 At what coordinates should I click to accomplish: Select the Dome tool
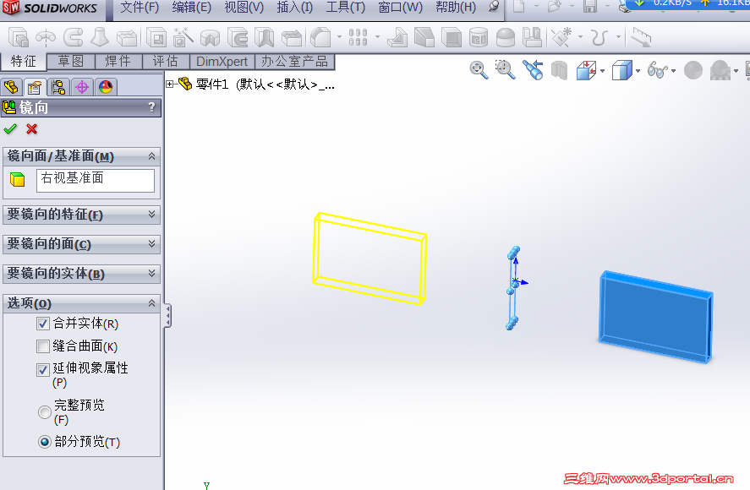[x=506, y=37]
